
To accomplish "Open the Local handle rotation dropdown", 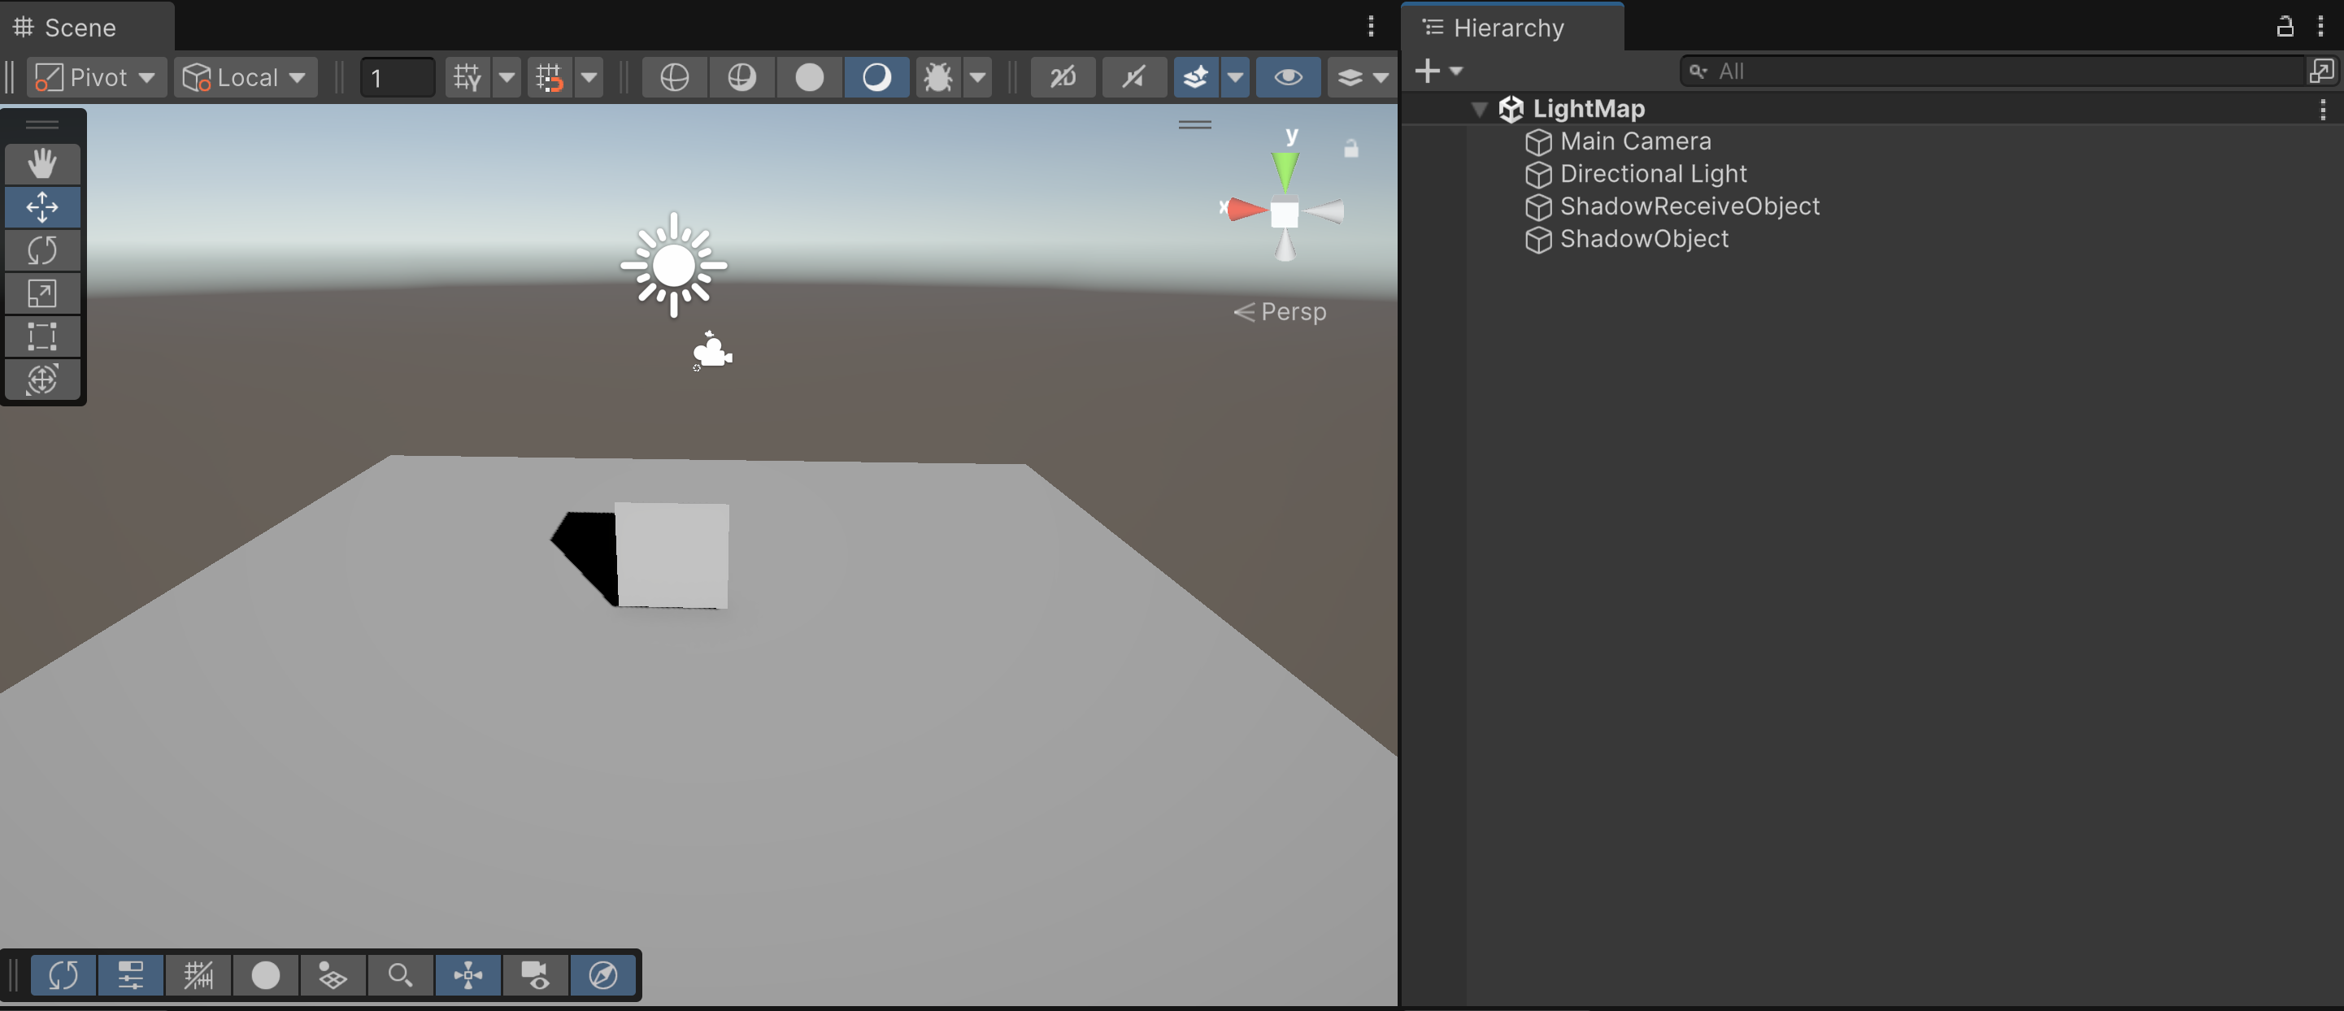I will point(245,77).
